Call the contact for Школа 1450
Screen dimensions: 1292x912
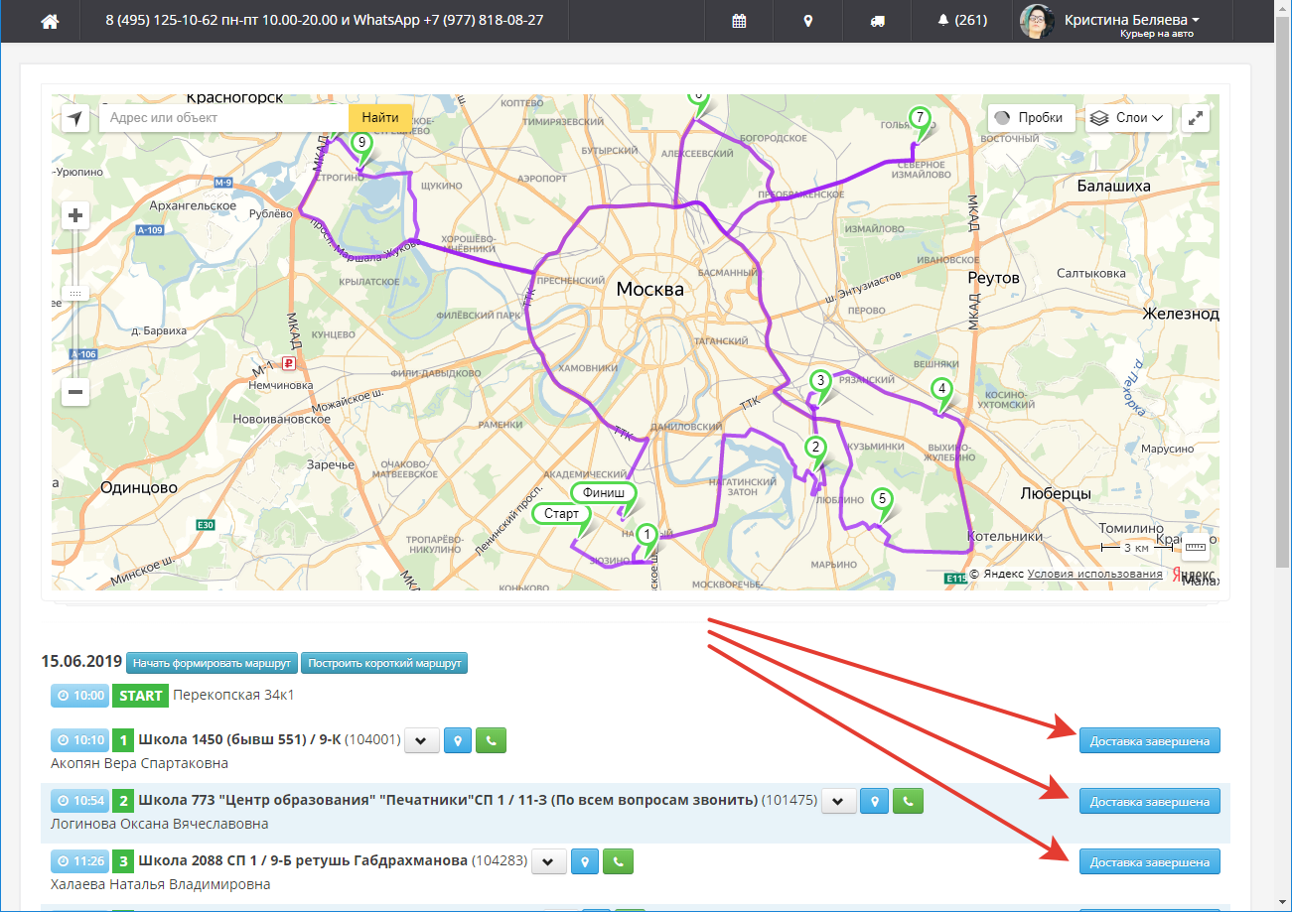492,740
